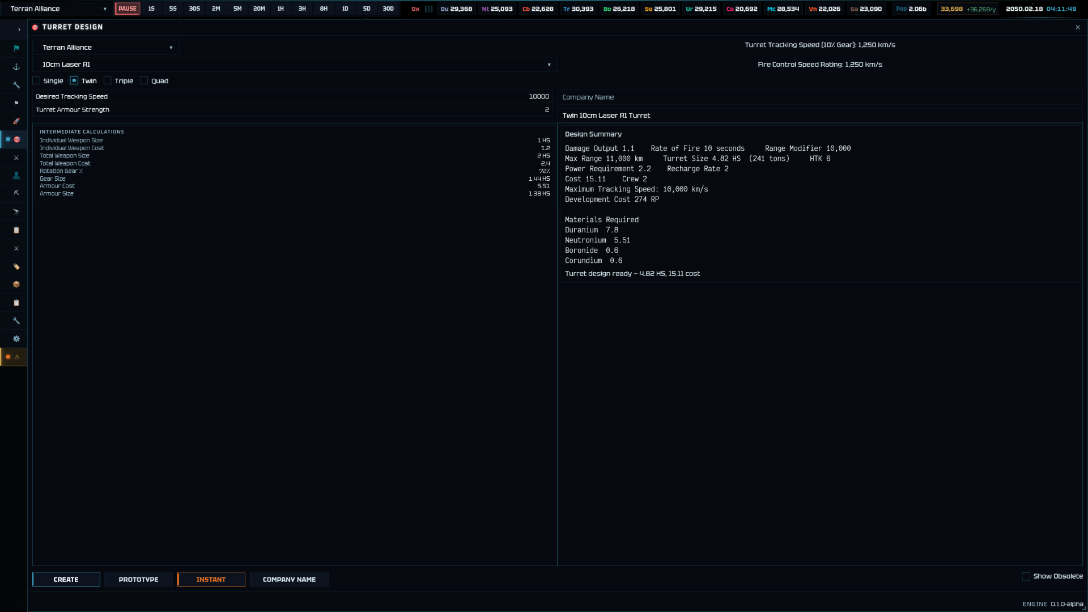The width and height of the screenshot is (1088, 612).
Task: Select the Quad turret option
Action: pos(144,80)
